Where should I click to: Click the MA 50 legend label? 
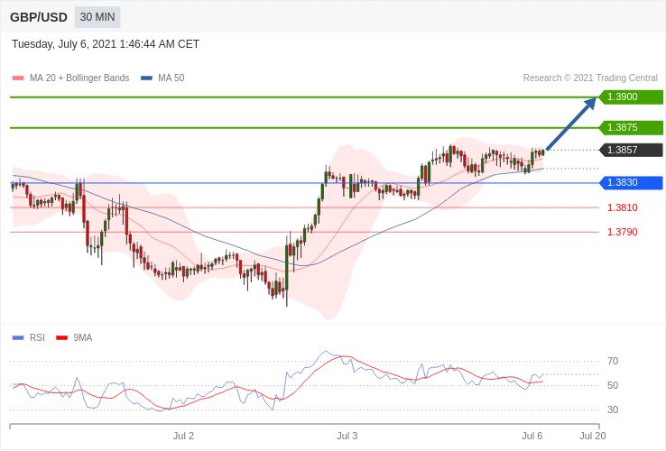click(x=171, y=78)
